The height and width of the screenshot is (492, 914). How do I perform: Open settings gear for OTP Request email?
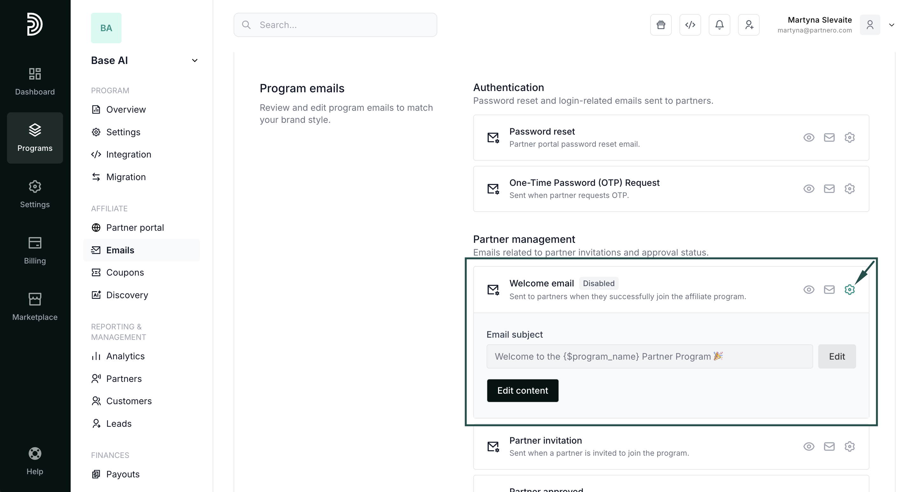(x=849, y=189)
